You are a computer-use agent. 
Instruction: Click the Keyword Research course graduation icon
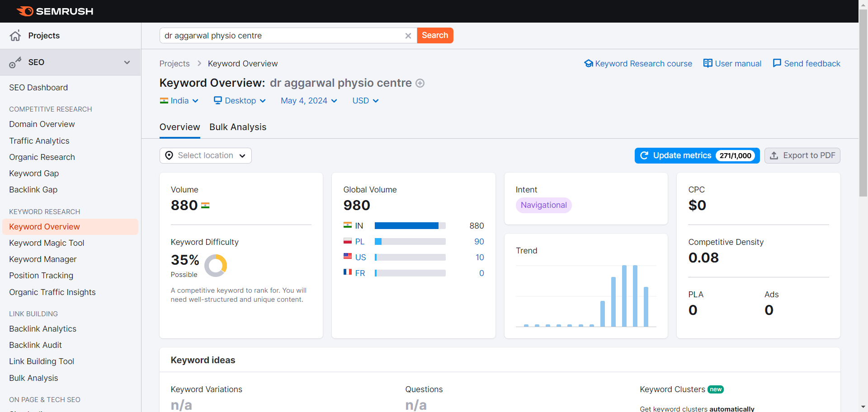(x=589, y=64)
